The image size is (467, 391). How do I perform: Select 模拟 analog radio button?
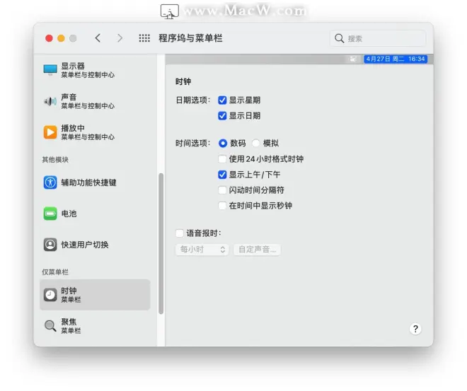pyautogui.click(x=256, y=144)
